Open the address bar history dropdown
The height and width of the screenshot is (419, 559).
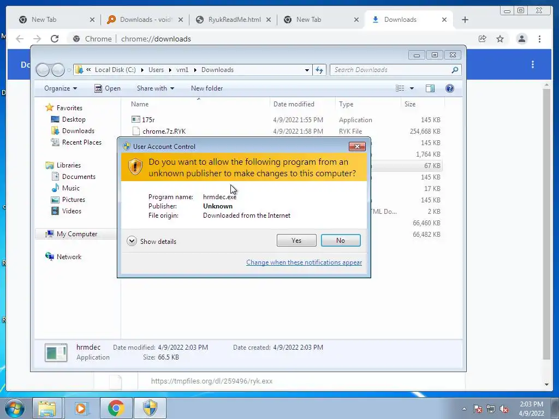pyautogui.click(x=307, y=70)
